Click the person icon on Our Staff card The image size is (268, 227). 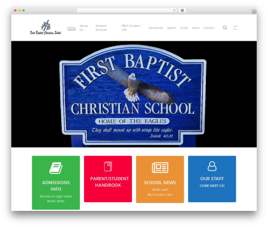point(212,166)
